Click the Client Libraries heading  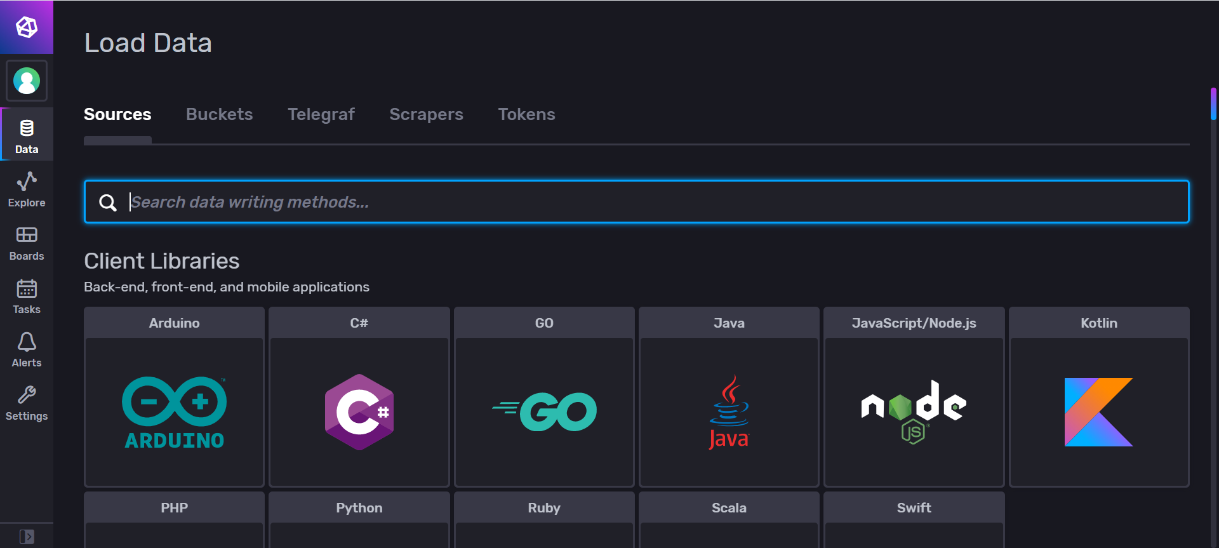(162, 261)
